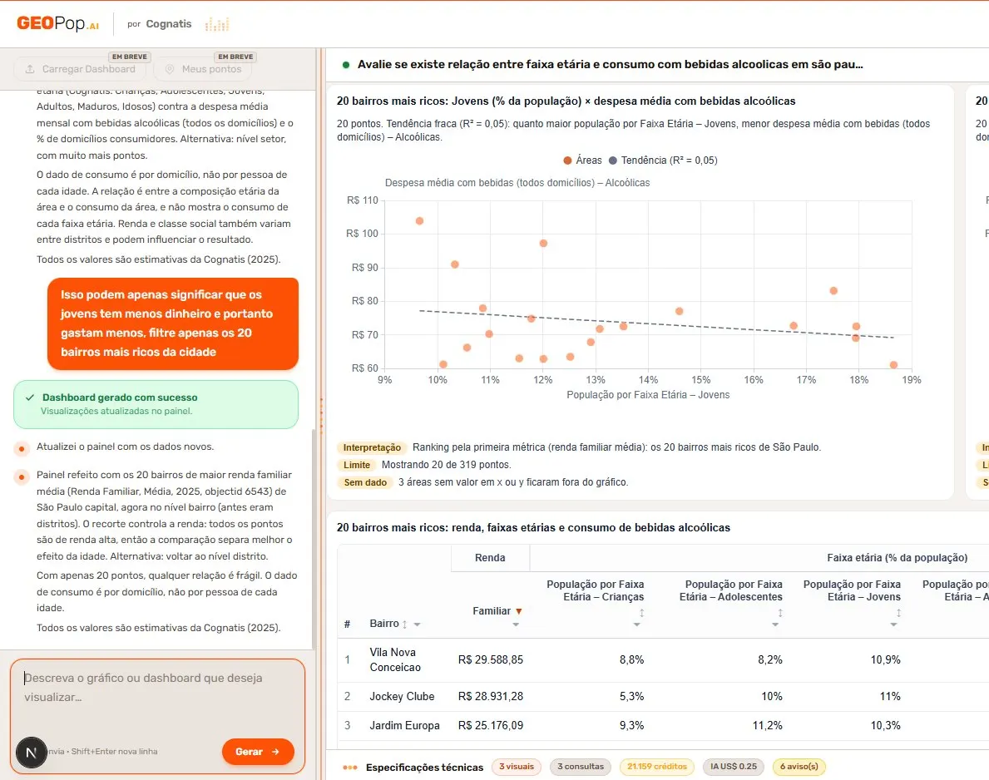Screen dimensions: 989x780
Task: Click the R$ 29.588,85 income cell
Action: (x=490, y=659)
